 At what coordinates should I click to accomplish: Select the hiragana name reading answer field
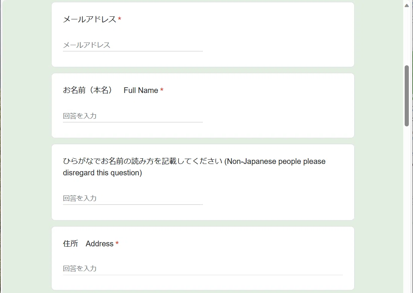[x=133, y=198]
